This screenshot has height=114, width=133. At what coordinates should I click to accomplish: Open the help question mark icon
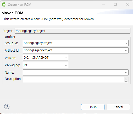pos(7,107)
